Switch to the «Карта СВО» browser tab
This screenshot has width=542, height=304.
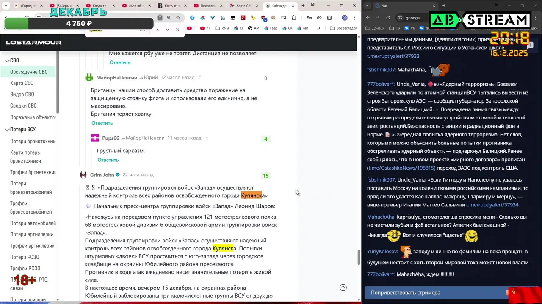[x=245, y=6]
